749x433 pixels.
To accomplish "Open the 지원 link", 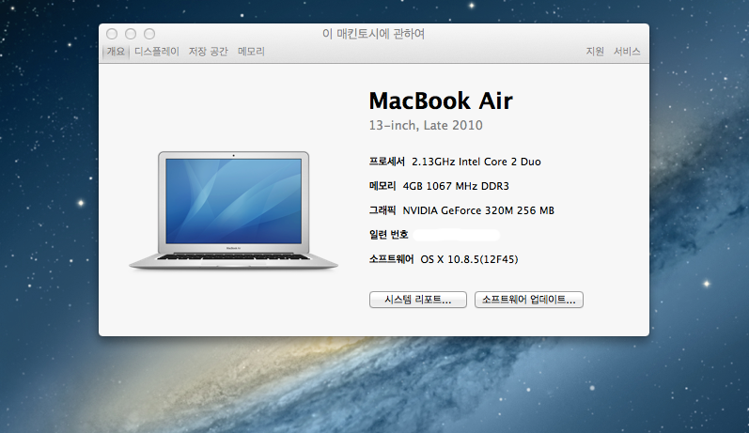I will [595, 52].
